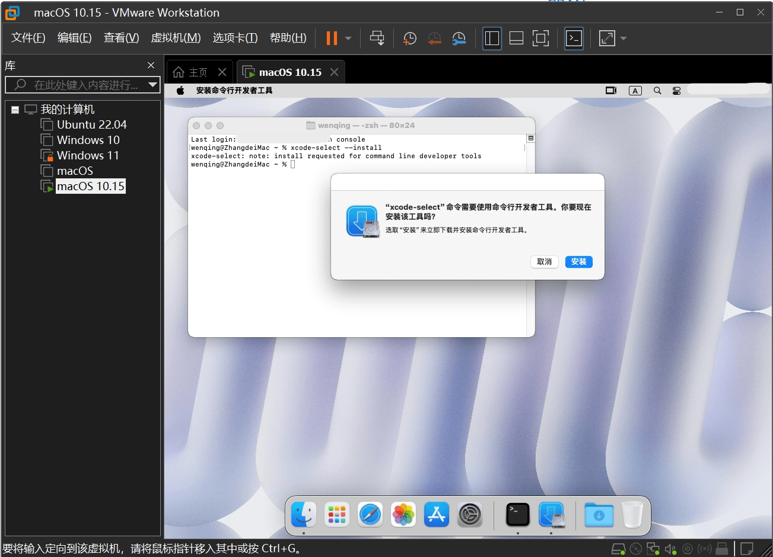Click the stretch guest display icon
This screenshot has height=557, width=773.
click(x=607, y=39)
